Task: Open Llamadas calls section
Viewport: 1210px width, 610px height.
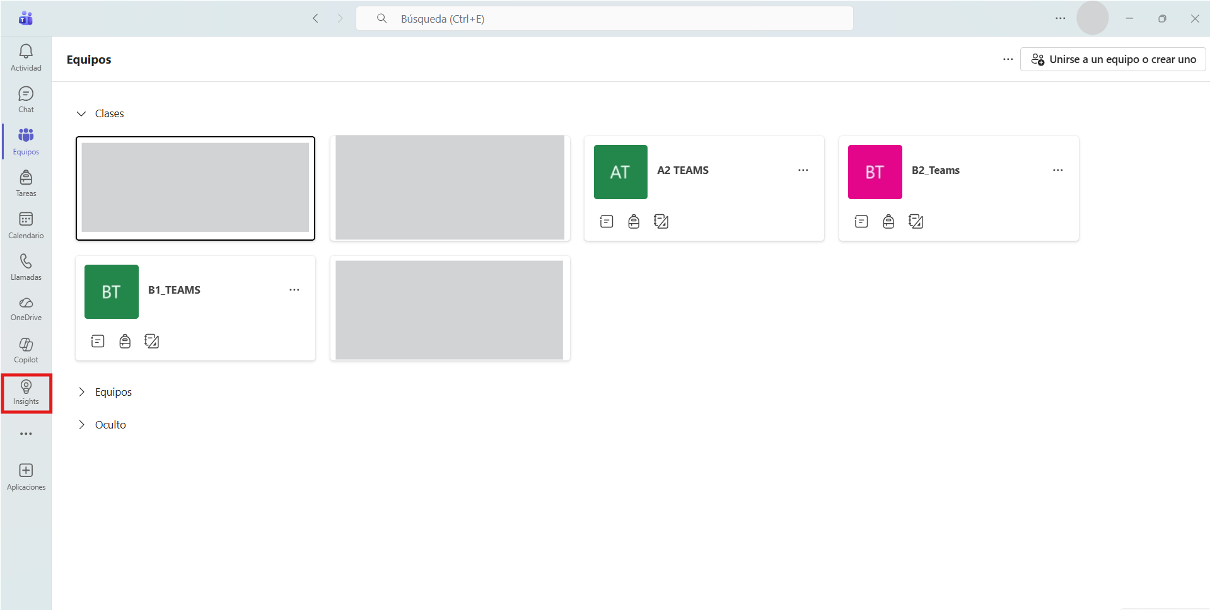Action: [x=26, y=267]
